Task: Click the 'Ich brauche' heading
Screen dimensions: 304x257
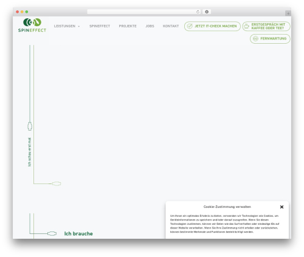Action: pos(78,233)
